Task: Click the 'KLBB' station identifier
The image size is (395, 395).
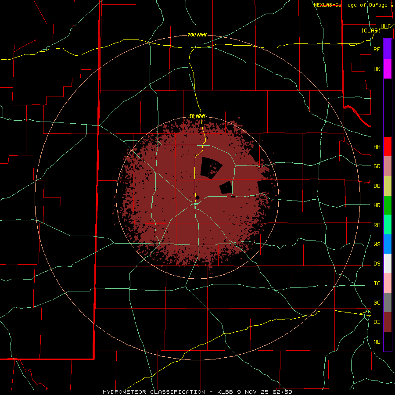Action: click(x=225, y=392)
